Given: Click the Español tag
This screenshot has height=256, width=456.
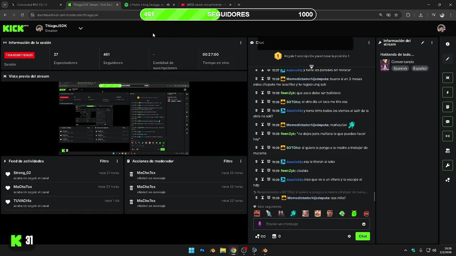Looking at the screenshot, I should (420, 68).
